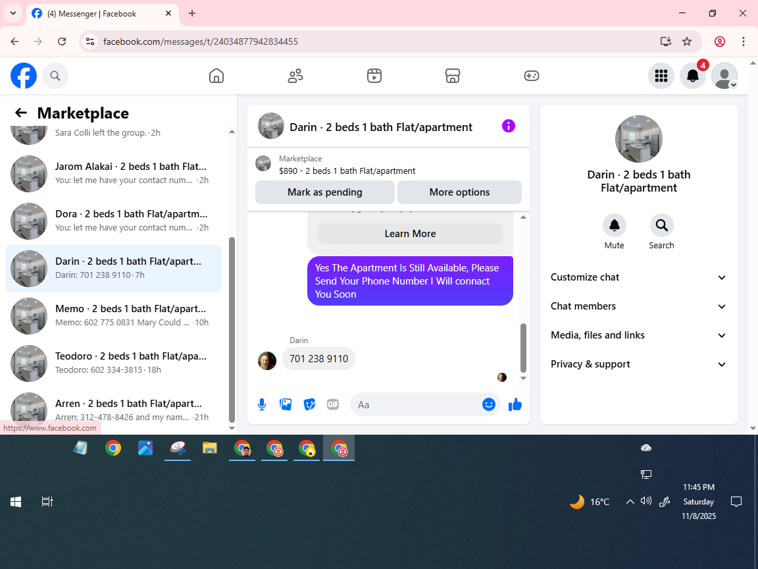Open Chrome profile icon

[x=720, y=41]
